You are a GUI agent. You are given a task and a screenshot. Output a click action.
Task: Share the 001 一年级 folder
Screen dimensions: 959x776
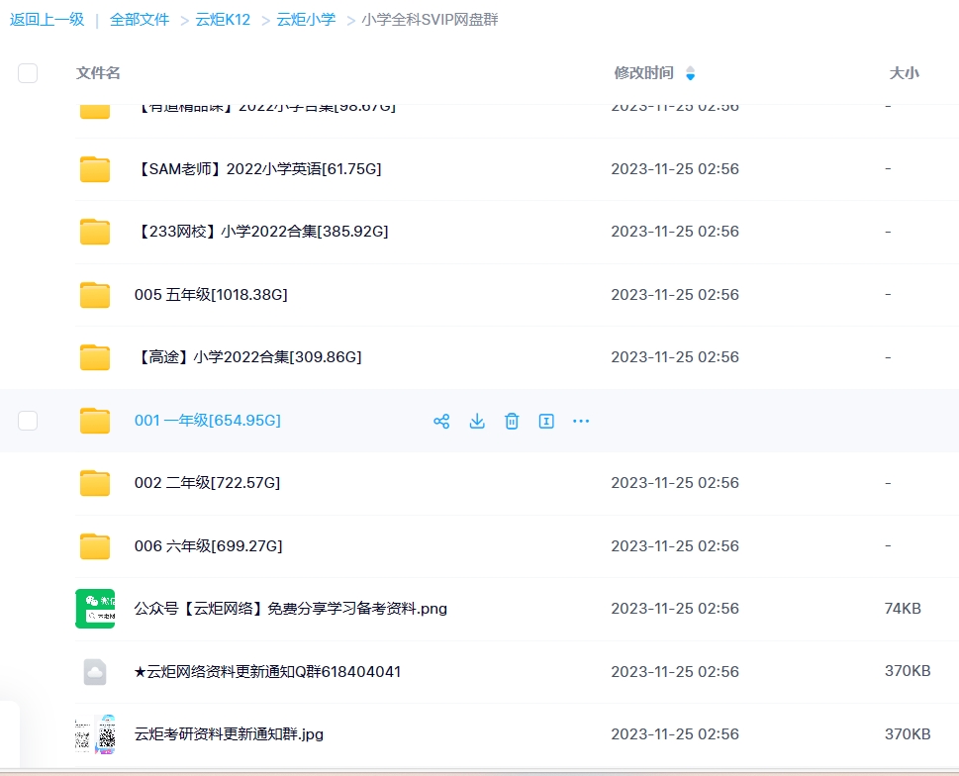tap(441, 421)
